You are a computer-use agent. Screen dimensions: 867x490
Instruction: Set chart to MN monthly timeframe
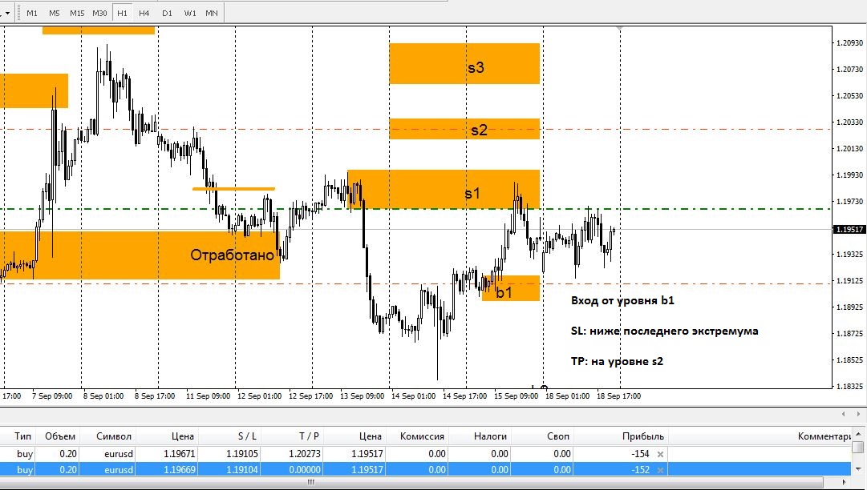coord(211,13)
